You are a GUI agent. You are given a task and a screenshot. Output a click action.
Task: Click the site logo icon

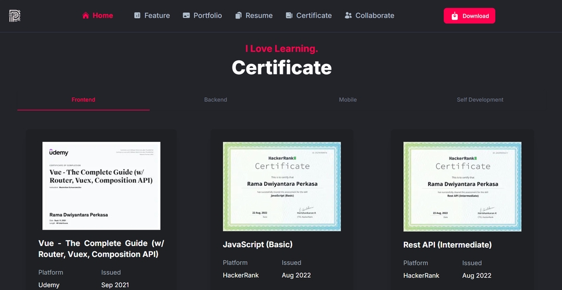click(x=15, y=16)
